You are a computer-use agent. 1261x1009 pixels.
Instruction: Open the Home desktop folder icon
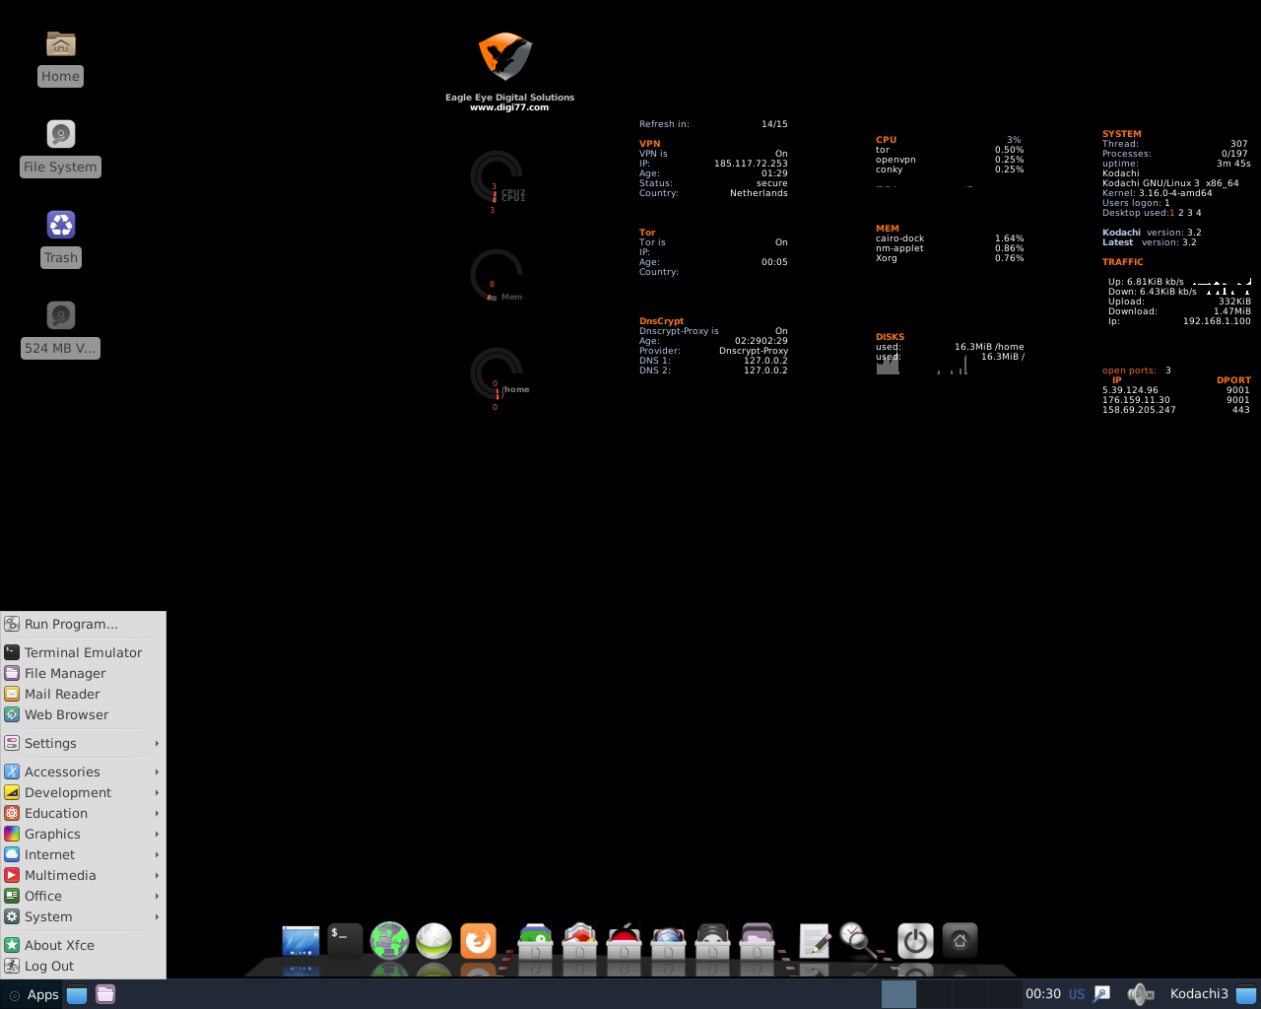point(61,43)
